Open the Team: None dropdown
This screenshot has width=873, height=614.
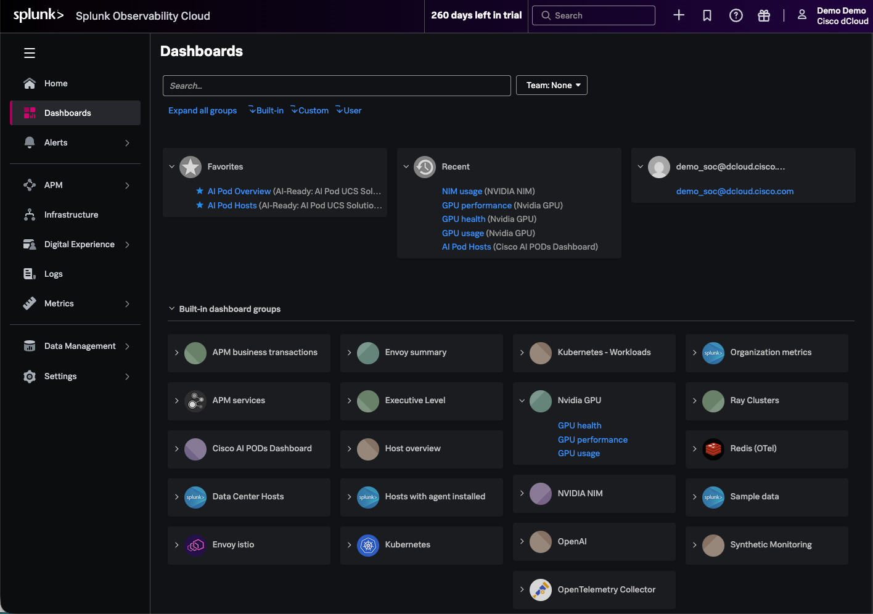pos(552,85)
